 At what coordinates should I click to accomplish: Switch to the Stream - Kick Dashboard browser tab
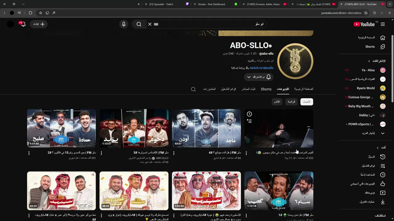tap(215, 4)
